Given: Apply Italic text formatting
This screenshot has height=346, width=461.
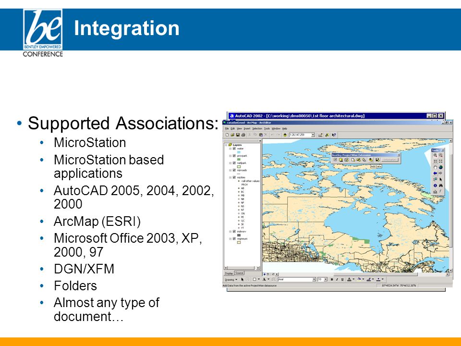Looking at the screenshot, I should 337,279.
